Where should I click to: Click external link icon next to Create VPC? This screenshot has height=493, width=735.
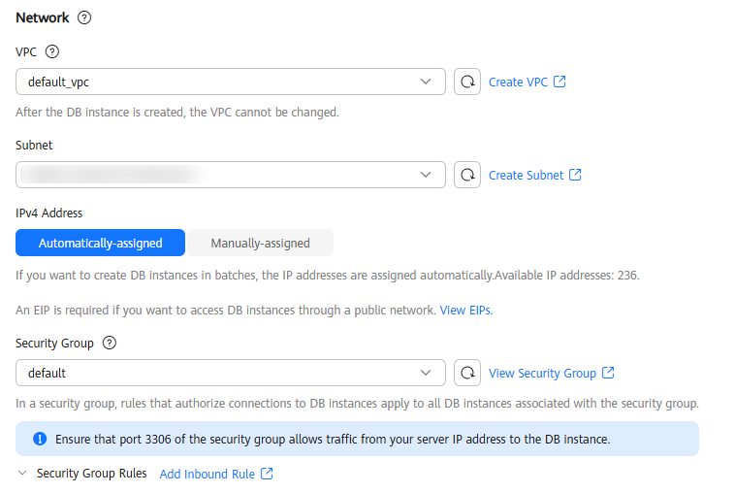coord(559,82)
